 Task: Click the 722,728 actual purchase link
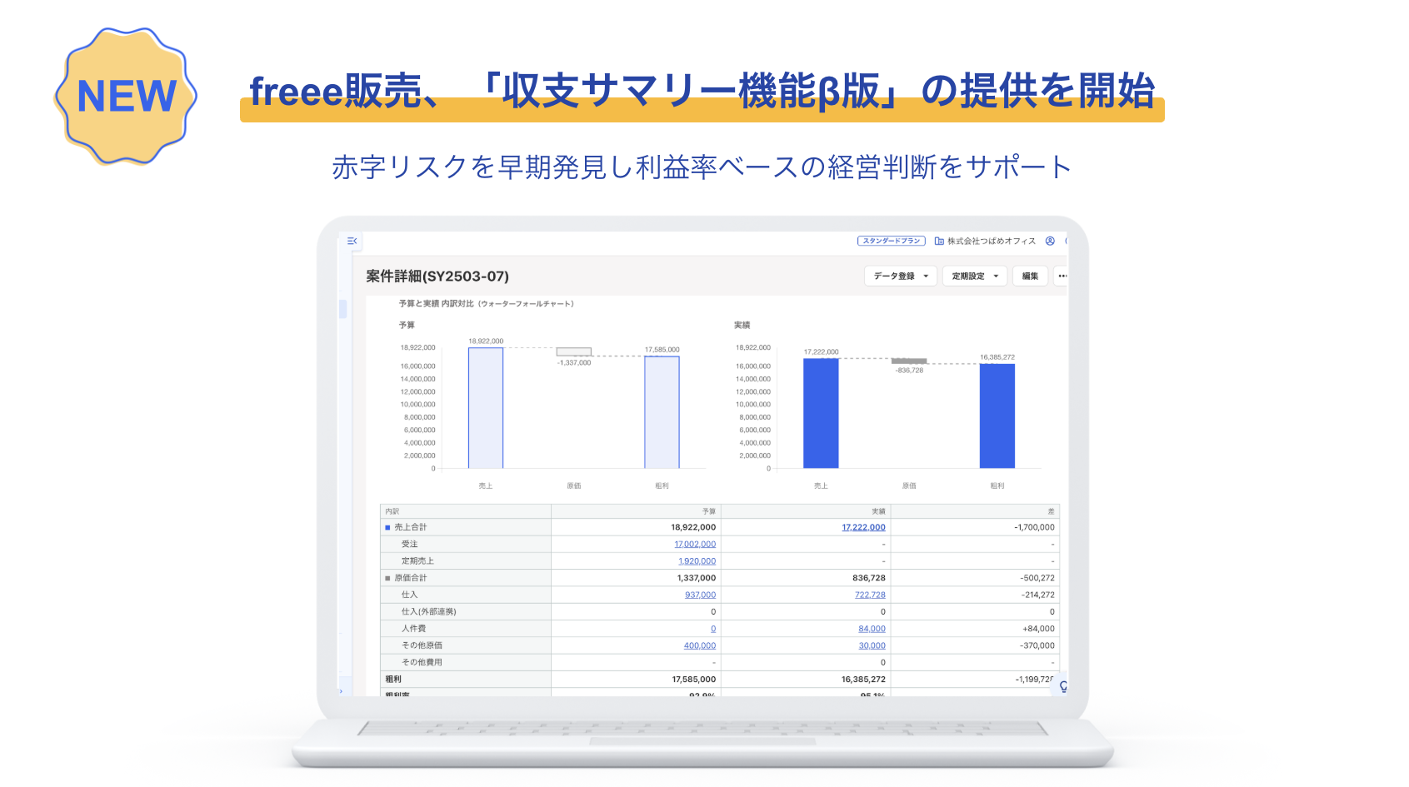[870, 595]
